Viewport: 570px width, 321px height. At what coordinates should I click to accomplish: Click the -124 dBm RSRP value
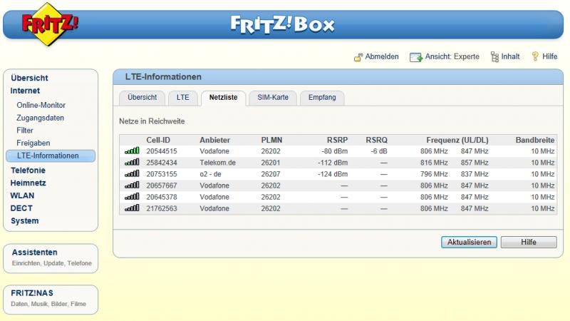click(x=333, y=174)
